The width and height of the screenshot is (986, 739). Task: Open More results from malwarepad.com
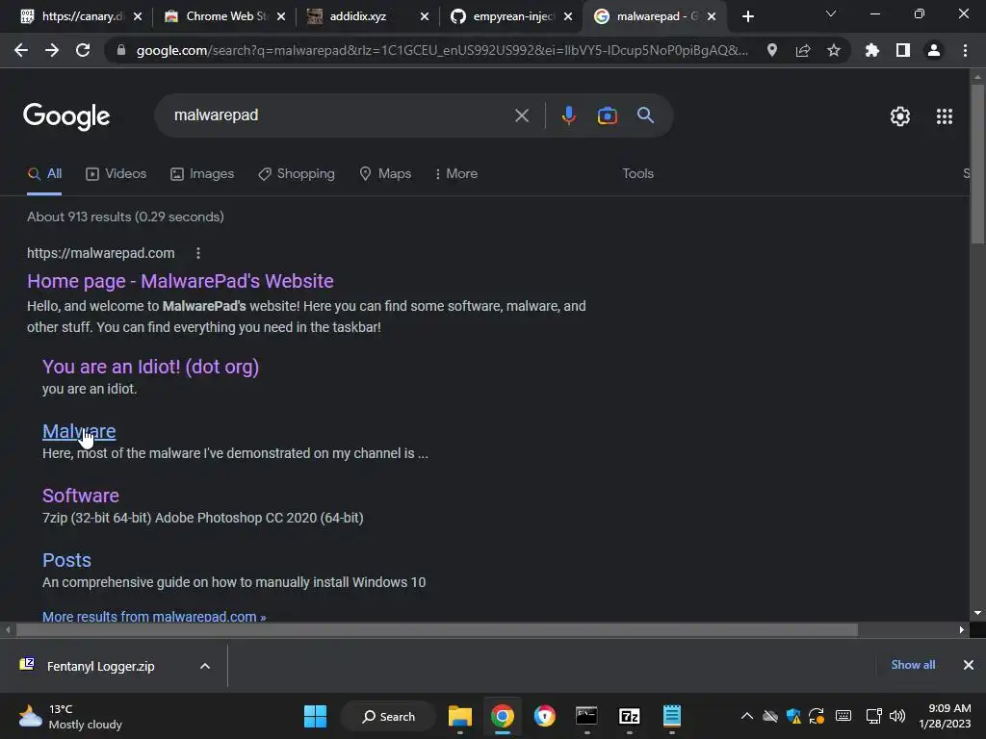tap(154, 617)
